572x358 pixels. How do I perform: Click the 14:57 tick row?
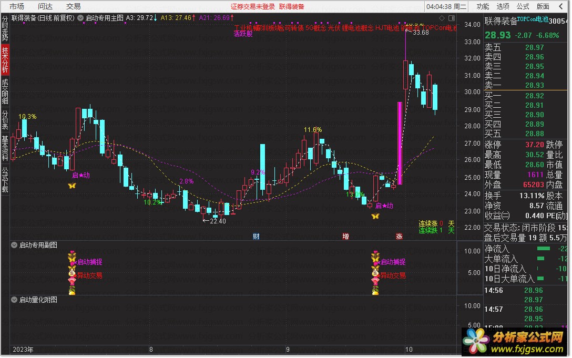click(525, 310)
